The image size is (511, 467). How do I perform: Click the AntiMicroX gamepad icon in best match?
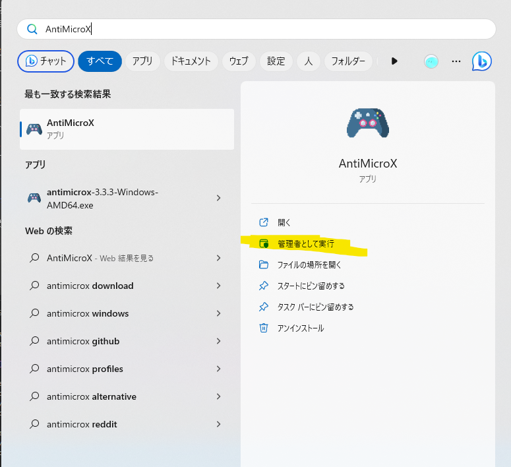pos(34,129)
